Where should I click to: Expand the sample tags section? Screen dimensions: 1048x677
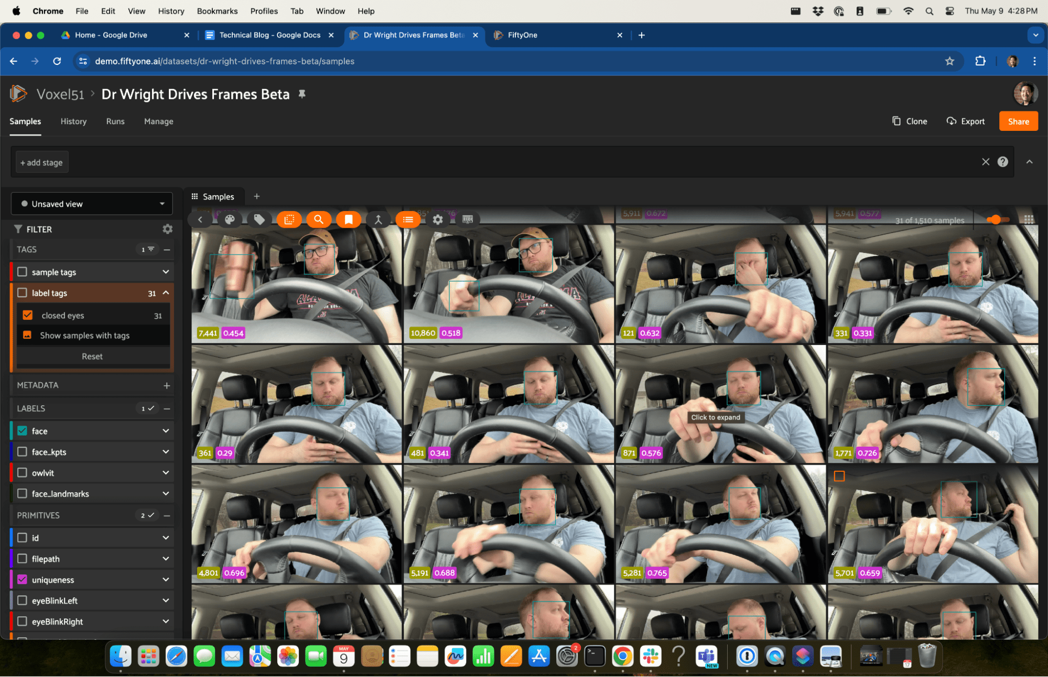coord(166,272)
